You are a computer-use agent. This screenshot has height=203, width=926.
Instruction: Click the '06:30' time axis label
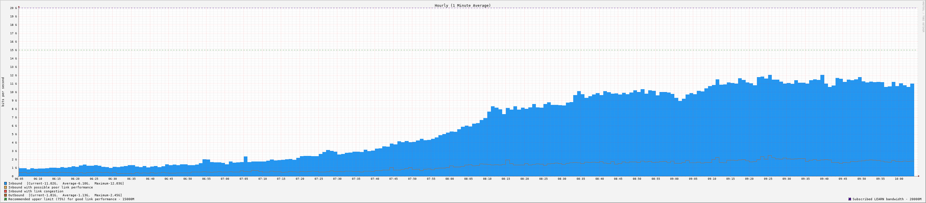[x=113, y=179]
